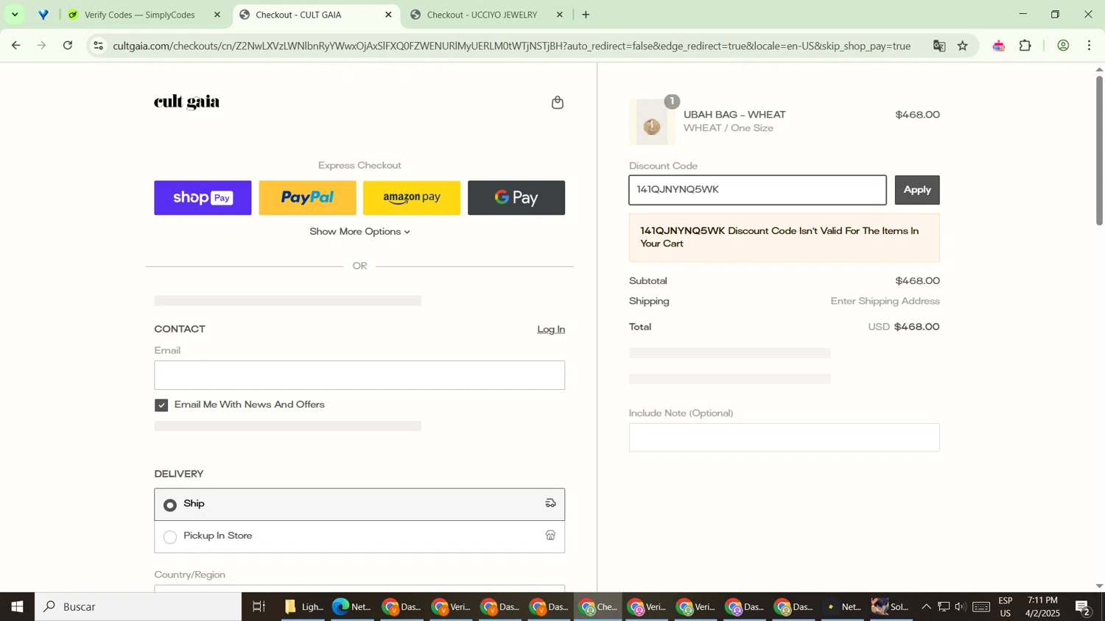This screenshot has height=621, width=1105.
Task: Pay with the Amazon Pay button
Action: (412, 198)
